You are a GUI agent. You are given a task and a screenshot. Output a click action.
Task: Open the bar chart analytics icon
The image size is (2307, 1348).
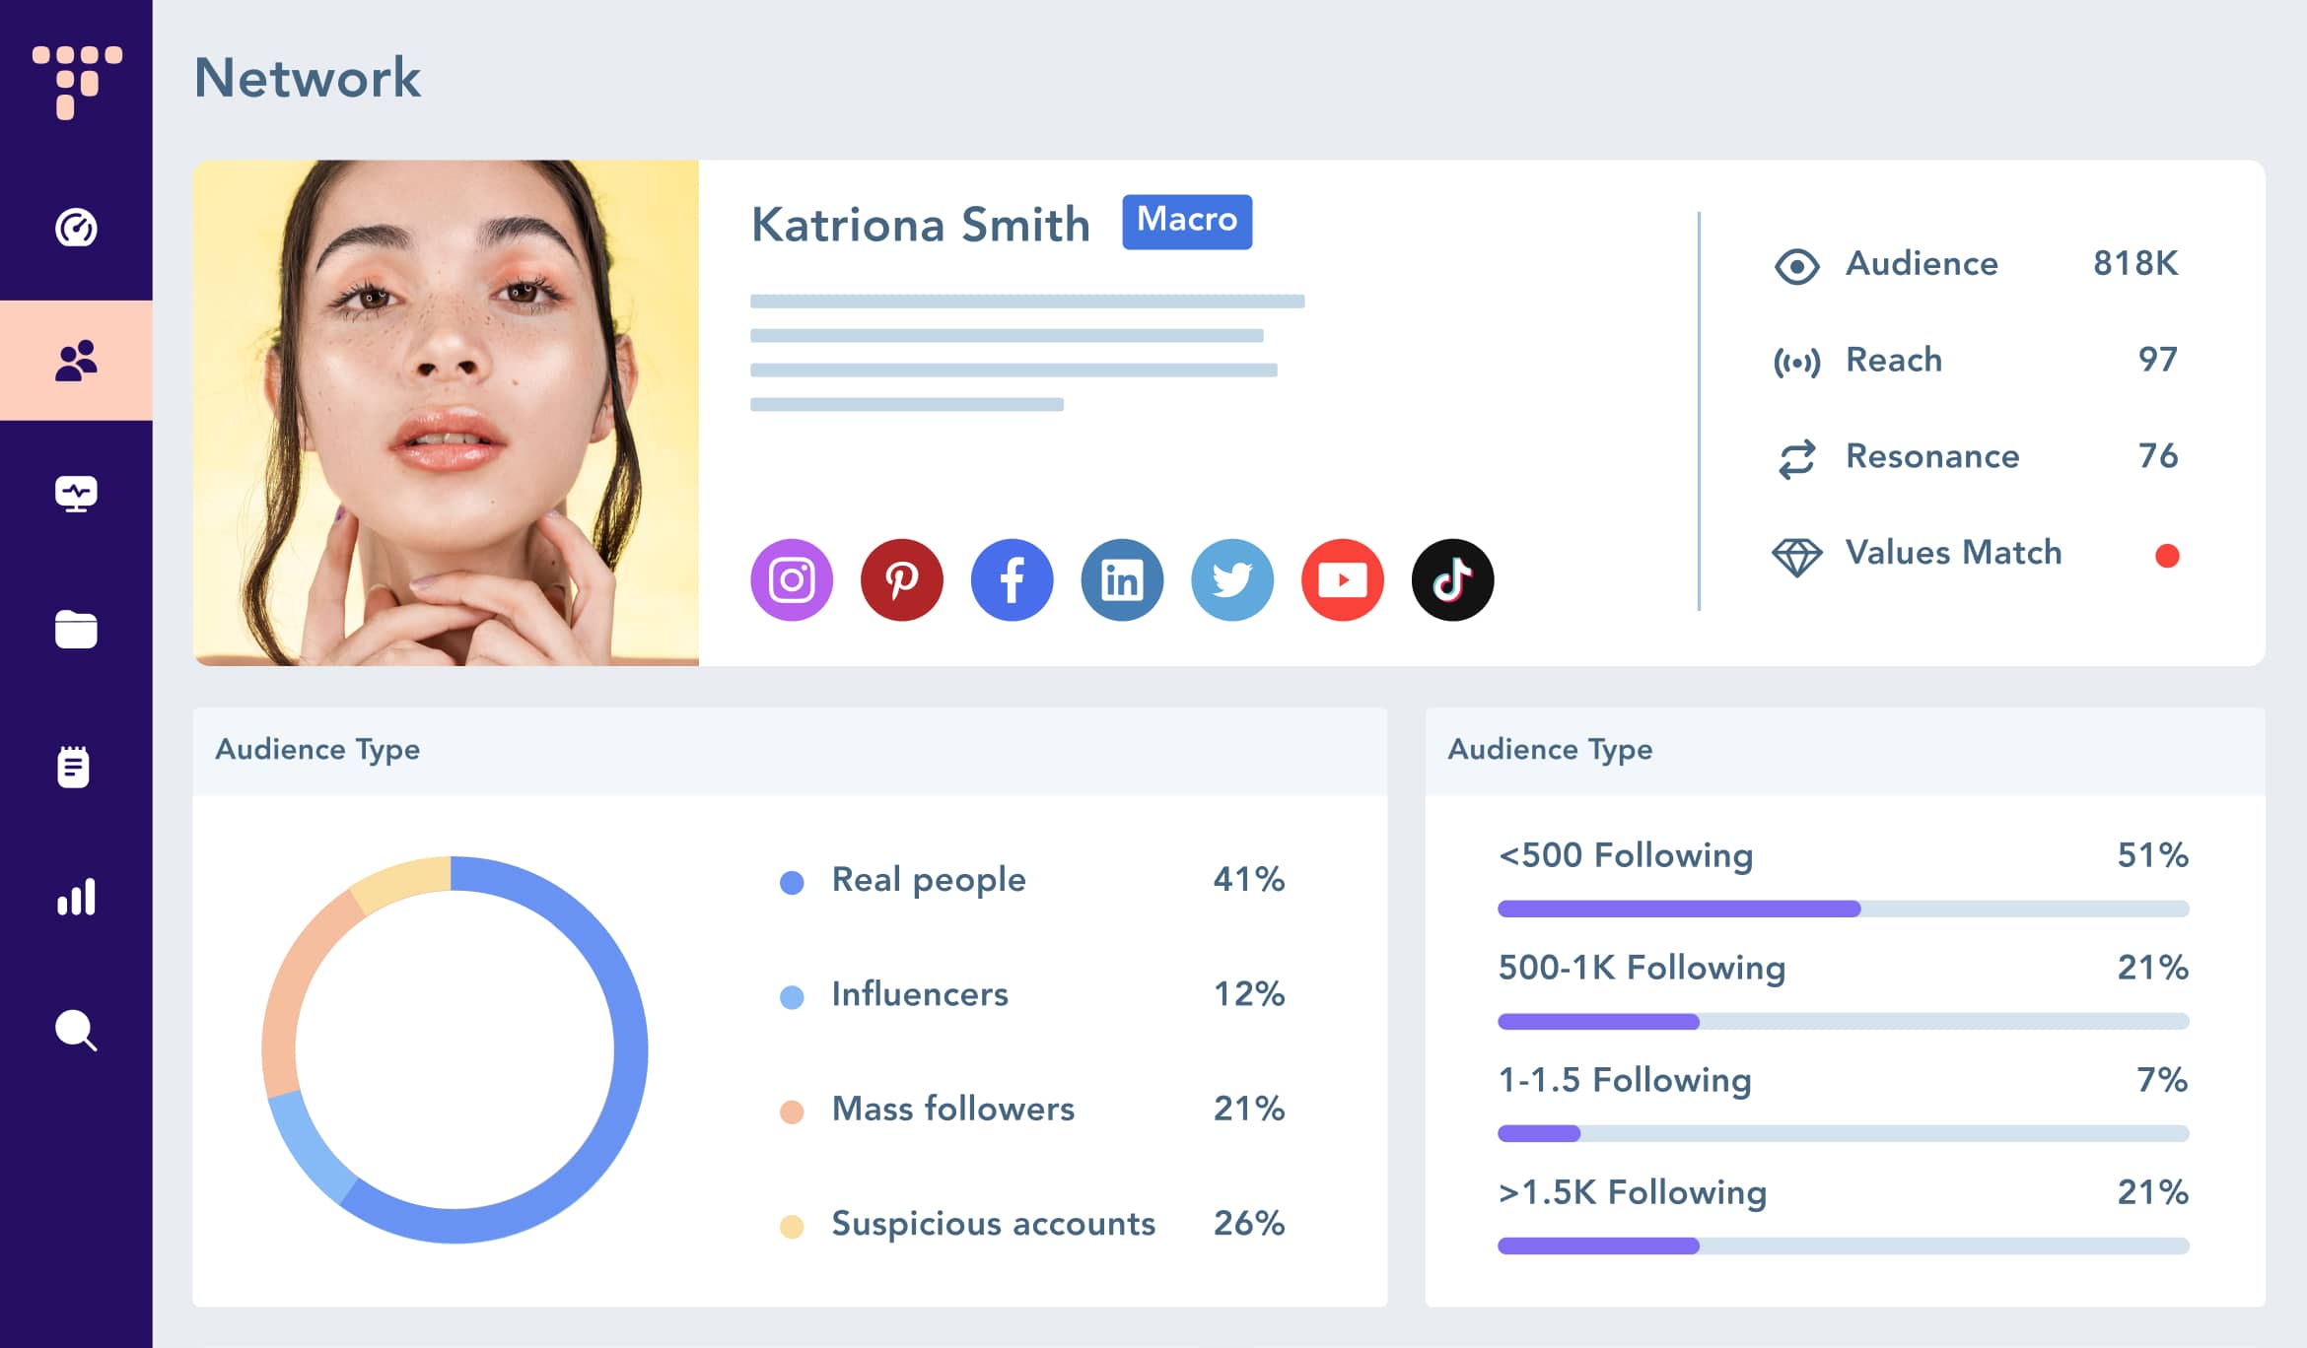[76, 897]
